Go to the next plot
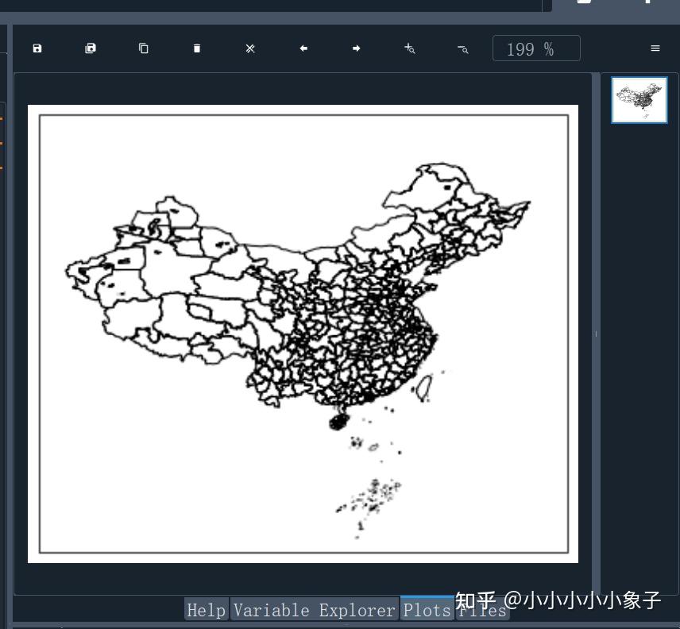This screenshot has height=629, width=680. [357, 48]
